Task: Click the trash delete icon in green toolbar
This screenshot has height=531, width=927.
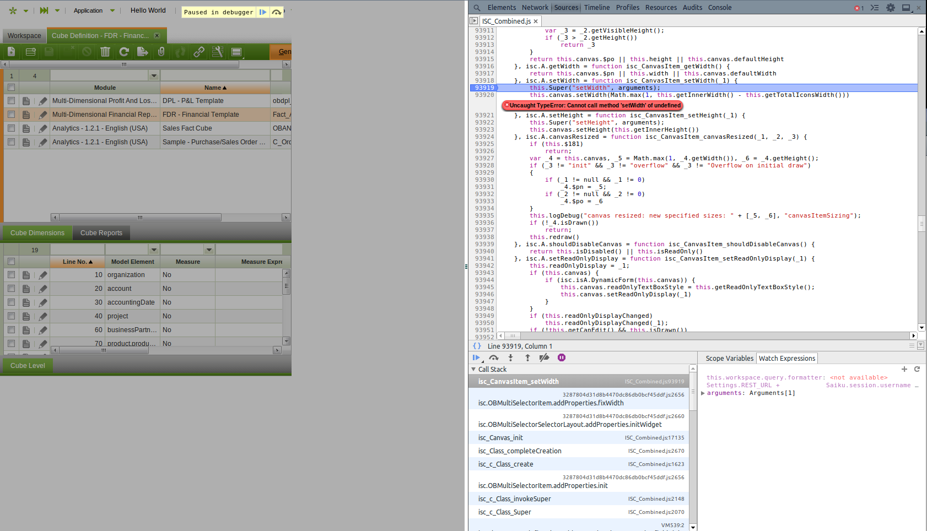Action: 105,52
